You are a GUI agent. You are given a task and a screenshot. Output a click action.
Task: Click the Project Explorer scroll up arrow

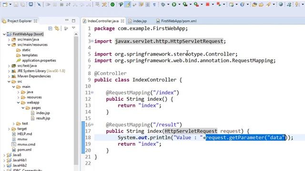tap(76, 34)
